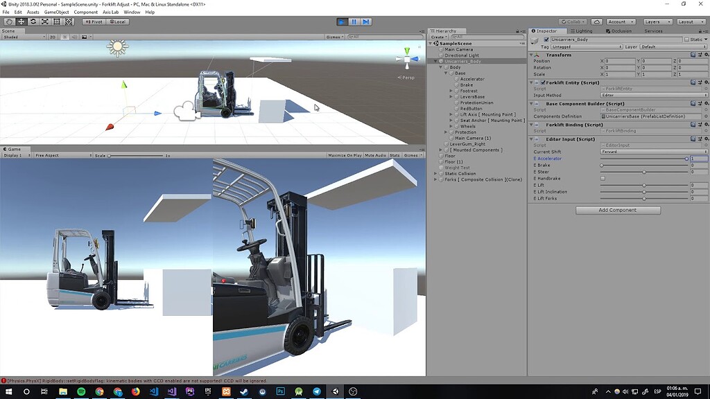The width and height of the screenshot is (710, 399).
Task: Select the Rect transform tool
Action: click(x=57, y=21)
